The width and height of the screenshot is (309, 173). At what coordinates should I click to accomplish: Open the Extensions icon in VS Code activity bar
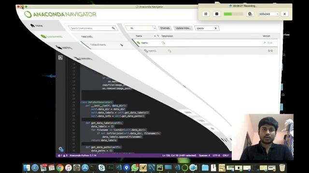pyautogui.click(x=60, y=58)
